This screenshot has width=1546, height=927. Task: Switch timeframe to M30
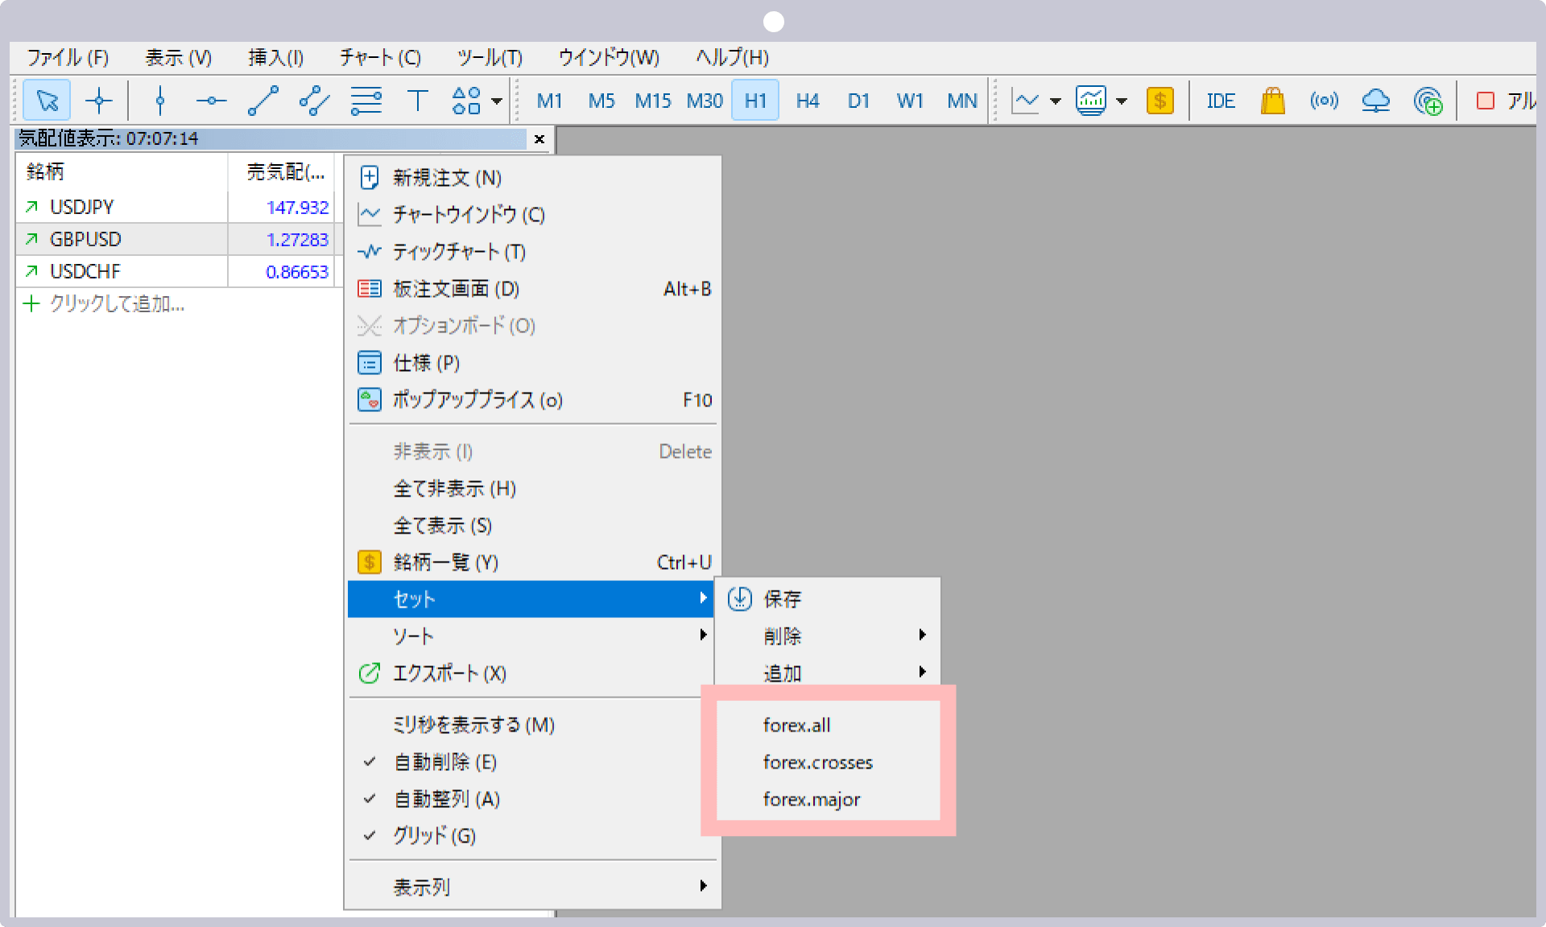(705, 101)
